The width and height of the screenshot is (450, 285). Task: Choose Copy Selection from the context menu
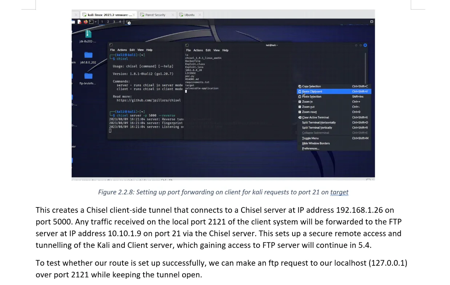pos(334,86)
